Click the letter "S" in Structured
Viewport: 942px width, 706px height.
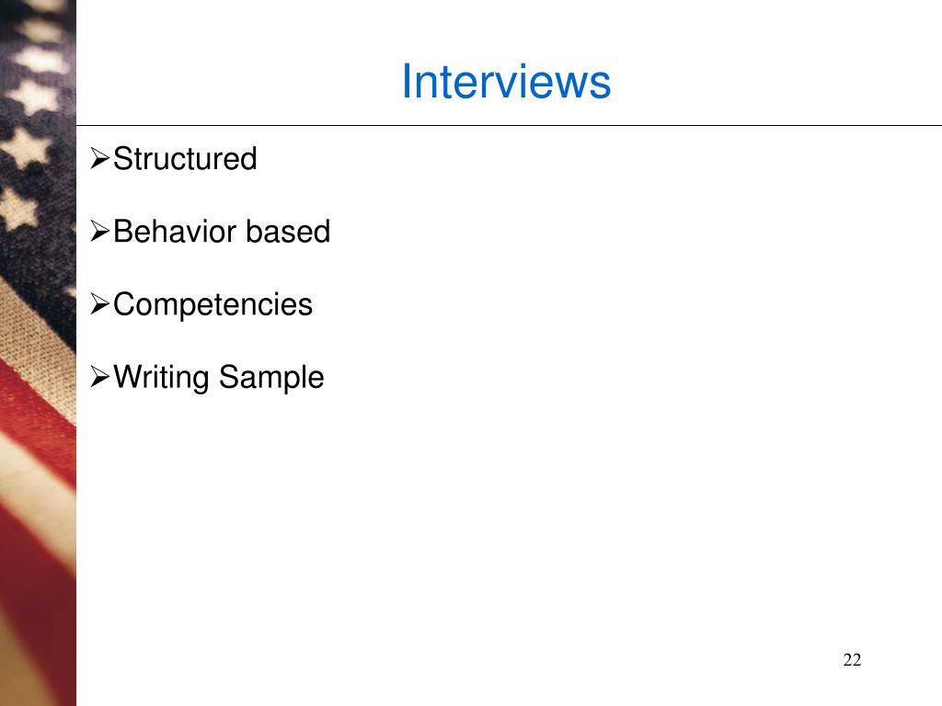click(122, 159)
